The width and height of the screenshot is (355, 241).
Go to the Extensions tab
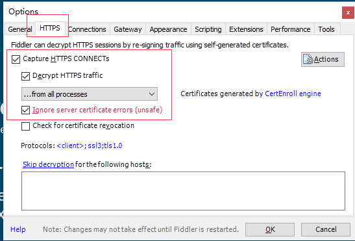coord(246,29)
